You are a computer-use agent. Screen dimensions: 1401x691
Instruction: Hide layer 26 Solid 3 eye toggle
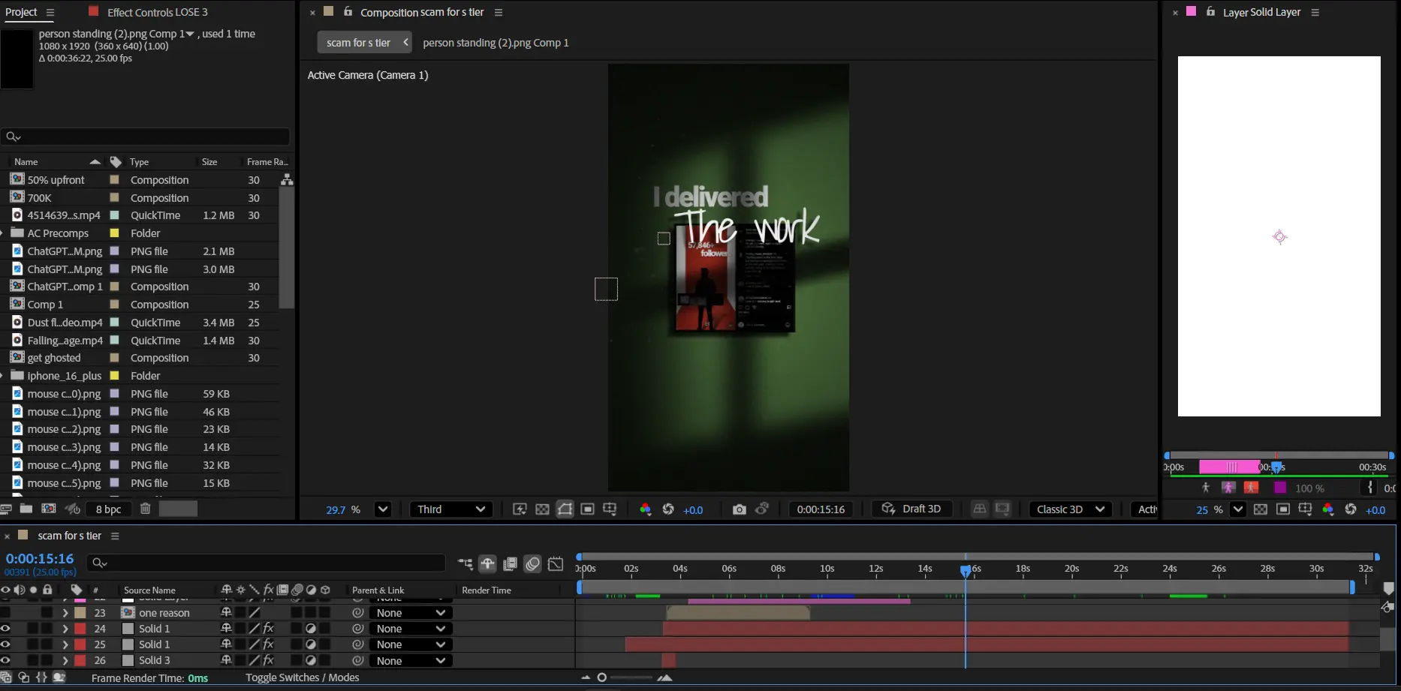tap(6, 661)
